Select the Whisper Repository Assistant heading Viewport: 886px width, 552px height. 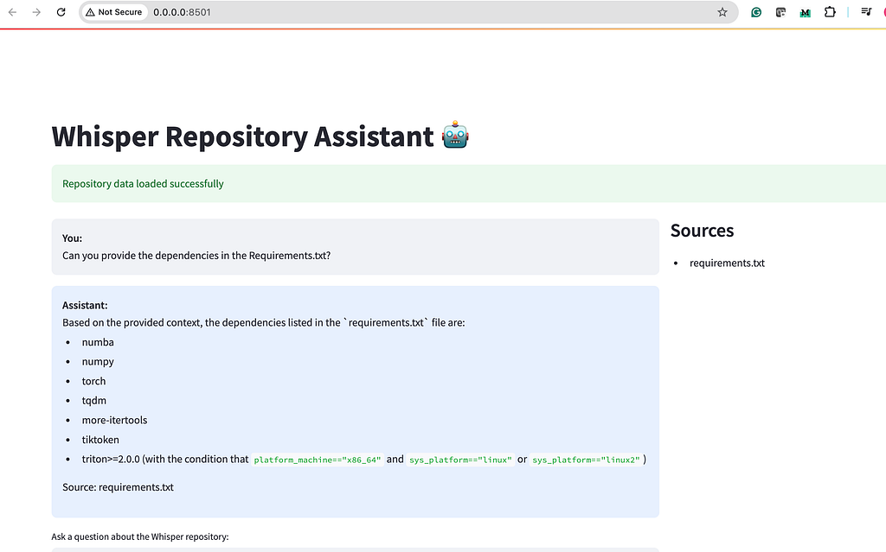tap(242, 136)
